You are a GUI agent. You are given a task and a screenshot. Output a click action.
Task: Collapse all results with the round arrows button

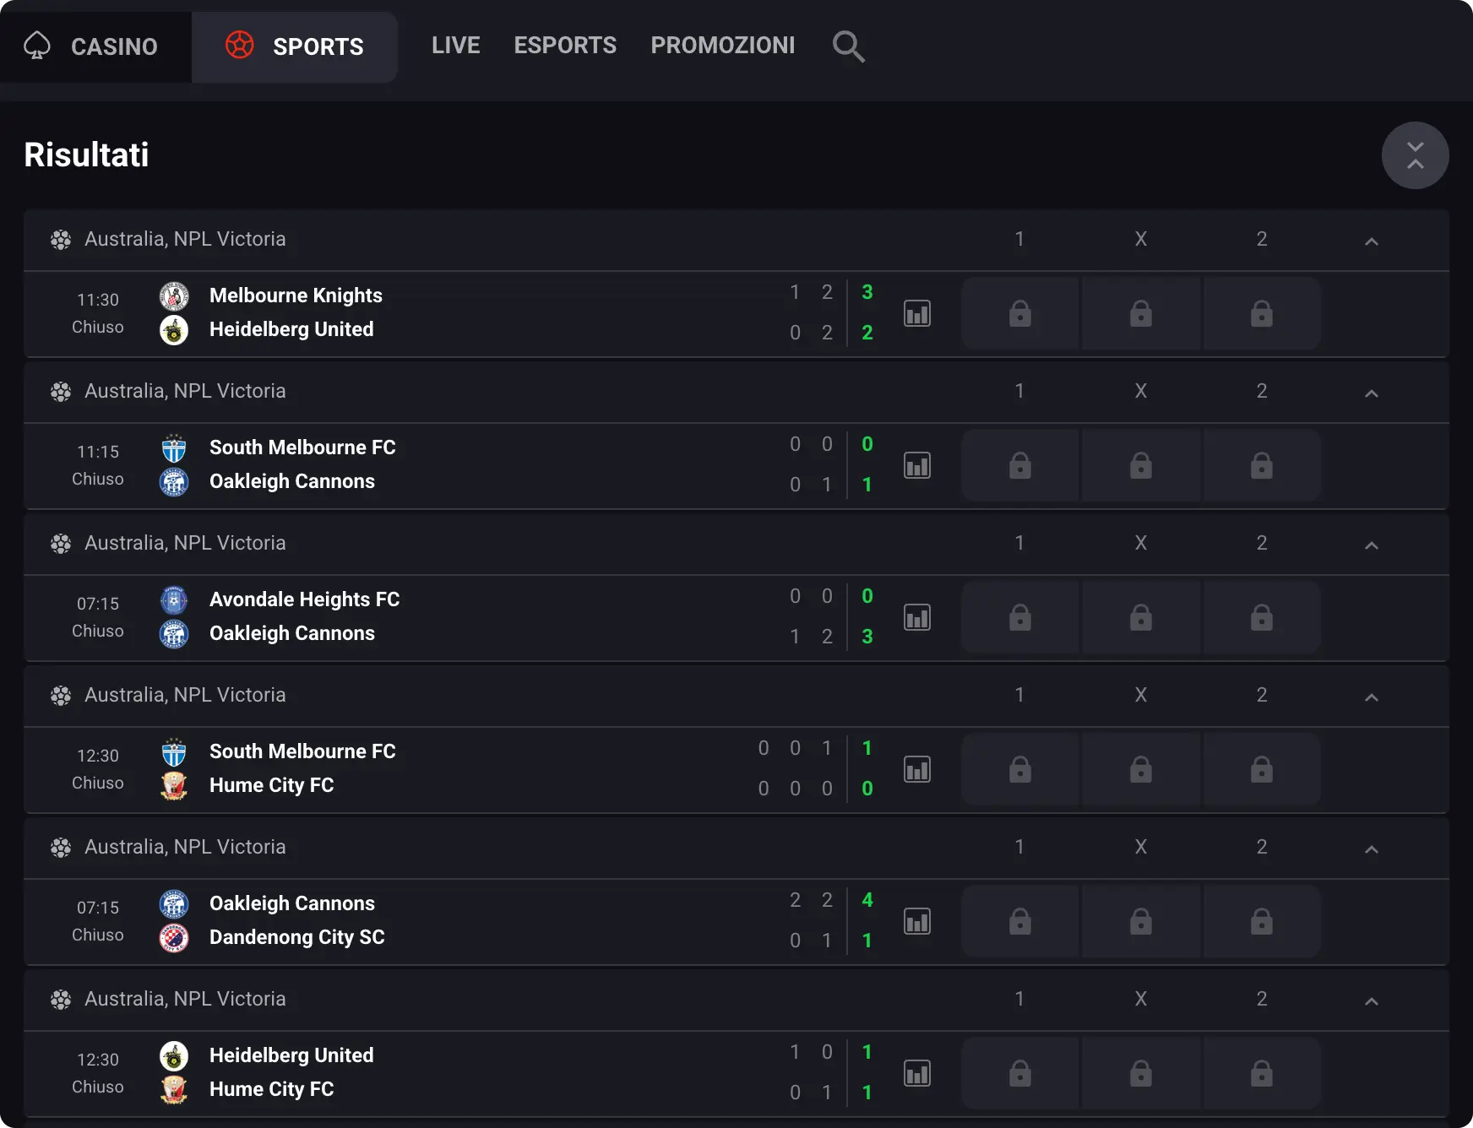1416,155
